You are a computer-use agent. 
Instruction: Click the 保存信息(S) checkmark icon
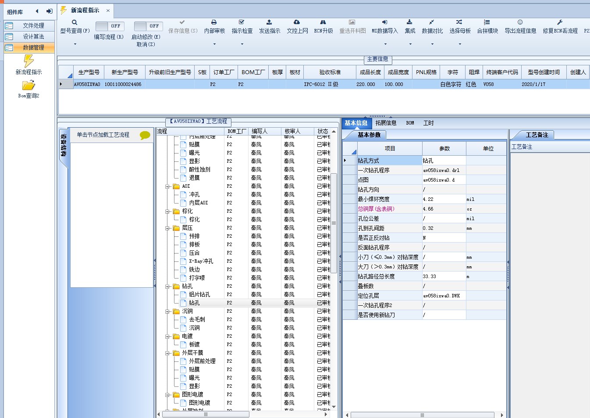(x=182, y=22)
